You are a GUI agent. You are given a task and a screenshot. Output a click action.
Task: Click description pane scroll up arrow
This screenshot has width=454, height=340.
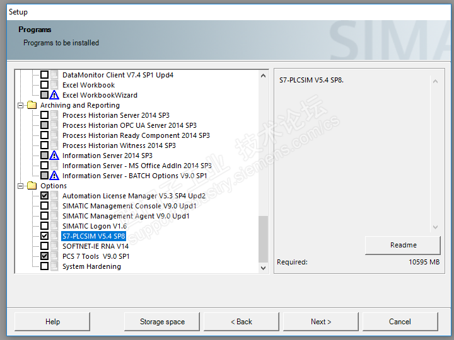click(435, 81)
